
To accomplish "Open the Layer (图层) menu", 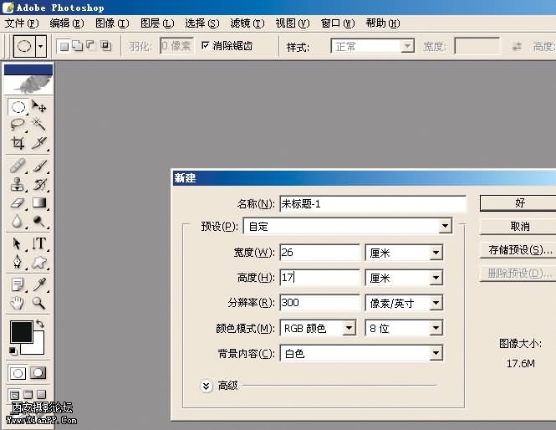I will (x=157, y=23).
